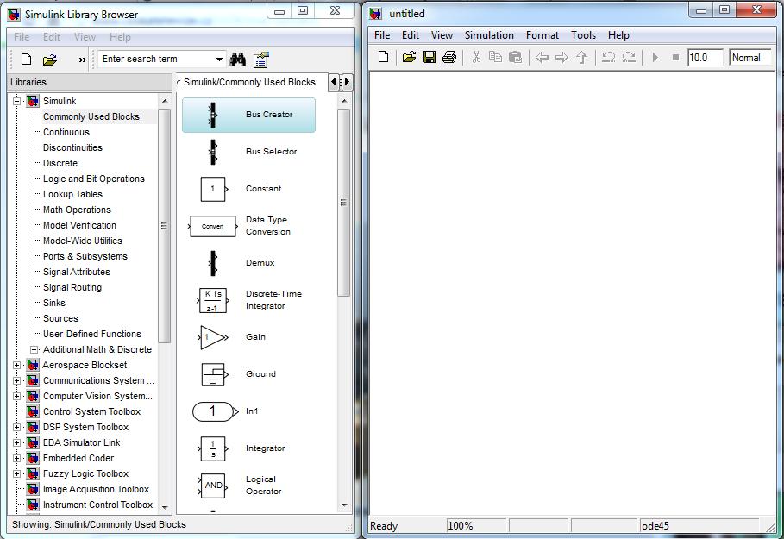Screen dimensions: 784x539
Task: Select Math Operations library
Action: click(77, 210)
